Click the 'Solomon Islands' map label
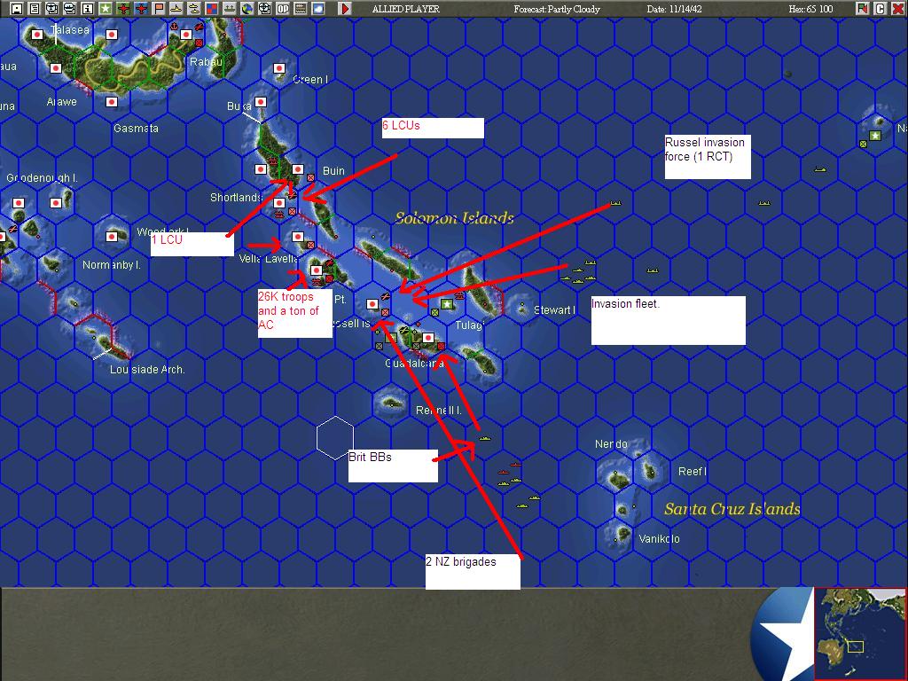This screenshot has width=908, height=681. tap(455, 218)
